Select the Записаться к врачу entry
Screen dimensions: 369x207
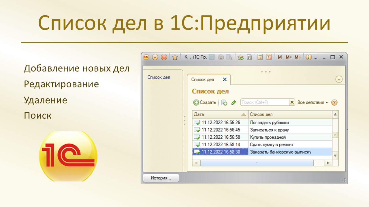click(269, 130)
